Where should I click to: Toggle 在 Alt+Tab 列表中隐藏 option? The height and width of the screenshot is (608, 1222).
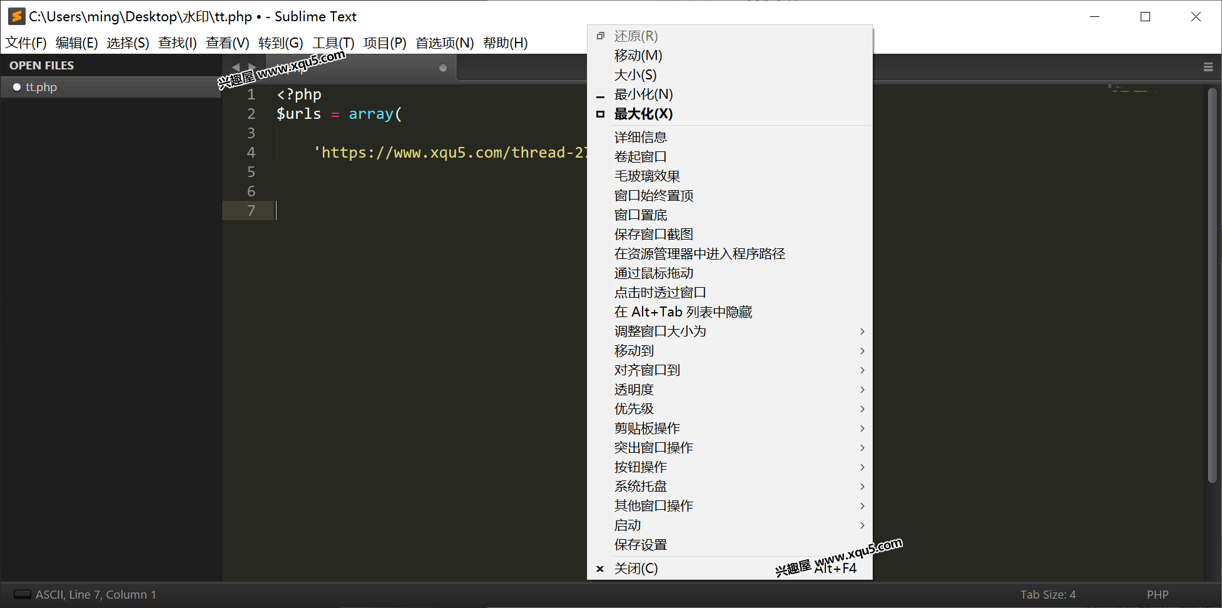click(730, 312)
